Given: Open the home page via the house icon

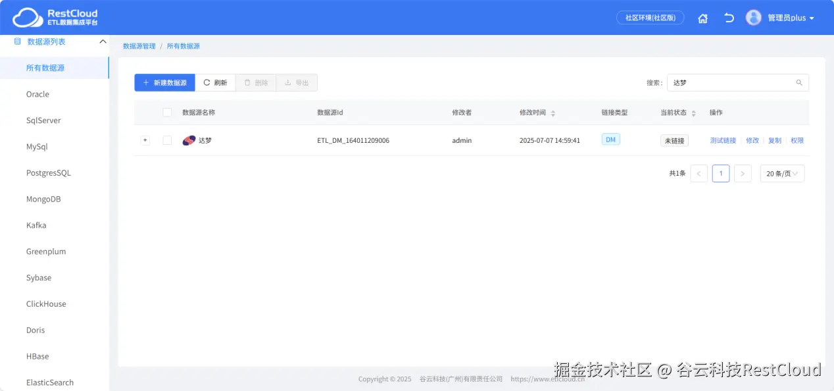Looking at the screenshot, I should pos(702,18).
